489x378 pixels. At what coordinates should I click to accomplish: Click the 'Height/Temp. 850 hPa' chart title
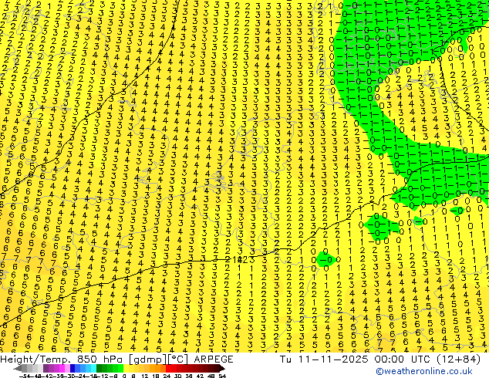(x=62, y=359)
